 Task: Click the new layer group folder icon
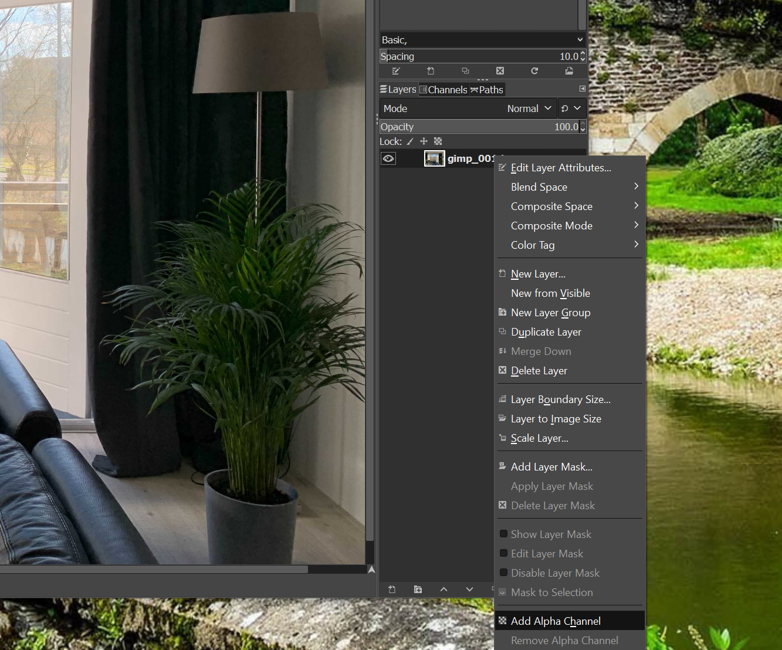[x=418, y=590]
